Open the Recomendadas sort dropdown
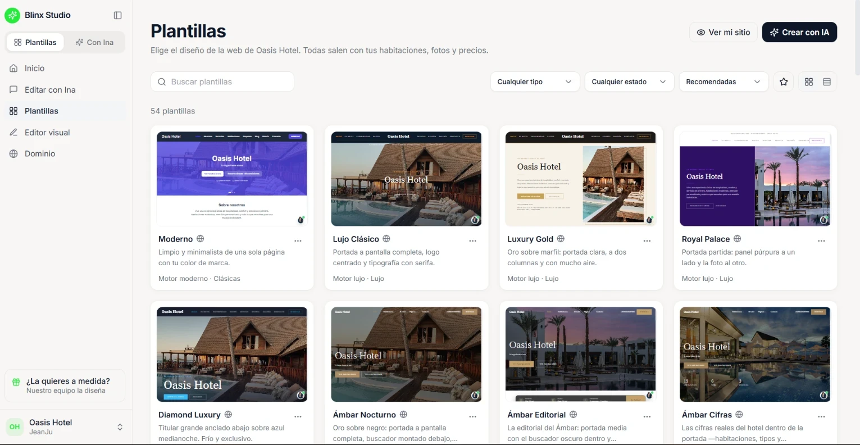This screenshot has width=860, height=445. (724, 81)
